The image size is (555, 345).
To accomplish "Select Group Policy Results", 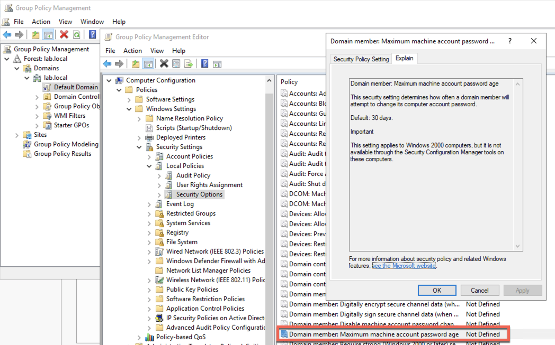I will [x=62, y=154].
